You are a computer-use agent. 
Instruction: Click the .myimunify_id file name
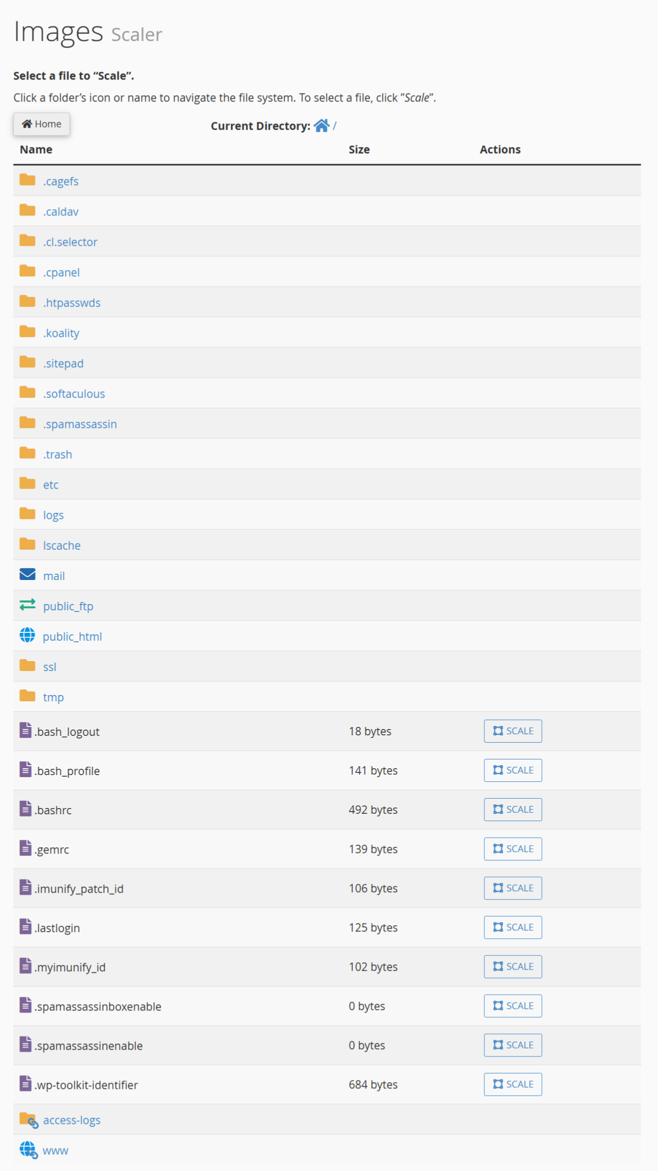[x=70, y=967]
